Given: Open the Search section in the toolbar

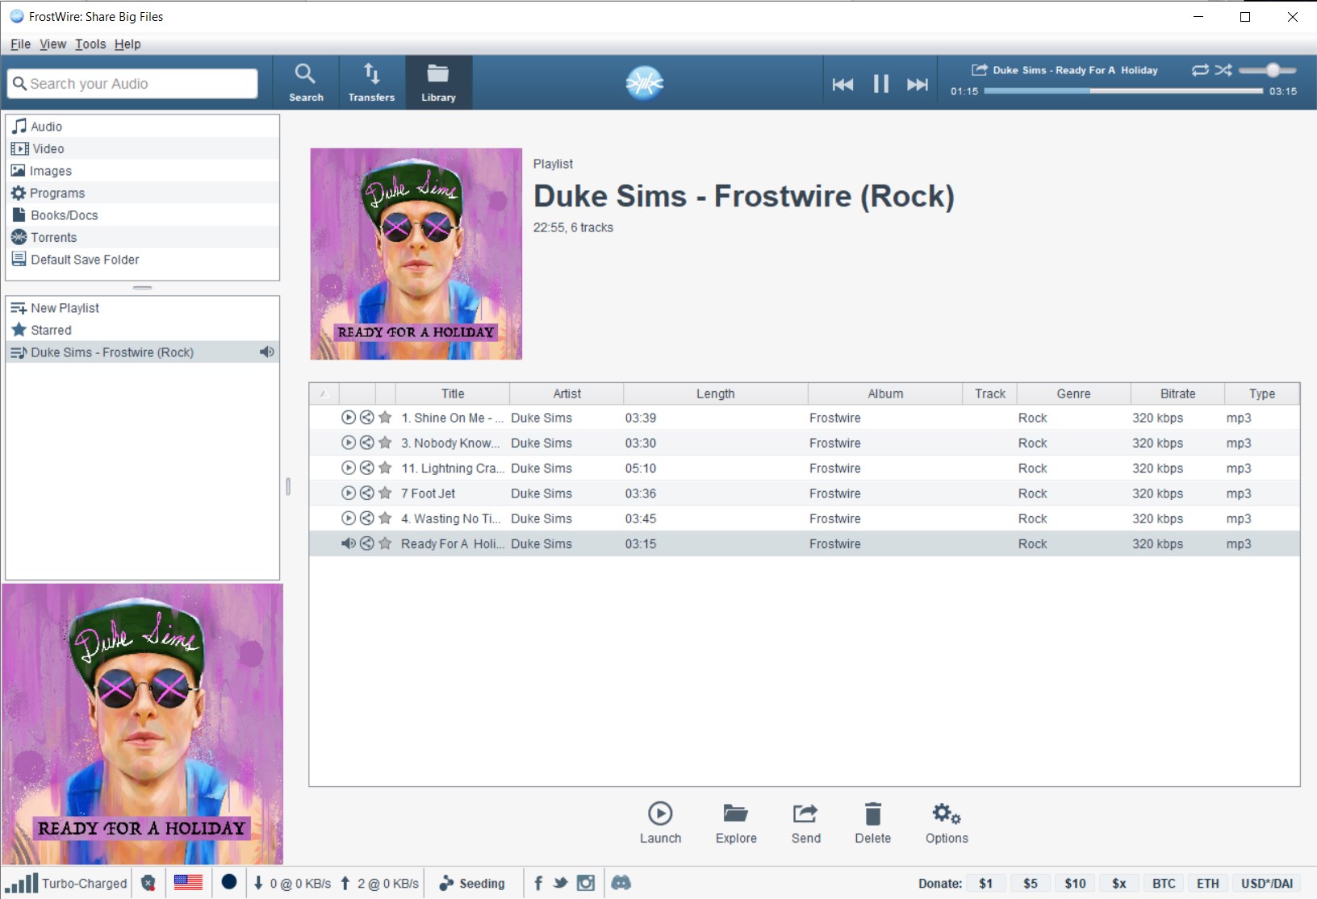Looking at the screenshot, I should (306, 81).
